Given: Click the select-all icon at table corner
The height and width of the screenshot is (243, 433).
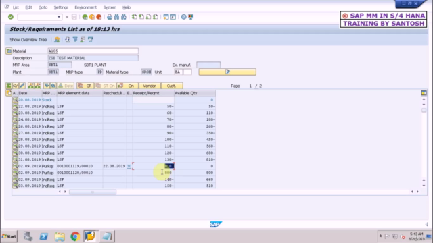Looking at the screenshot, I should pos(8,93).
